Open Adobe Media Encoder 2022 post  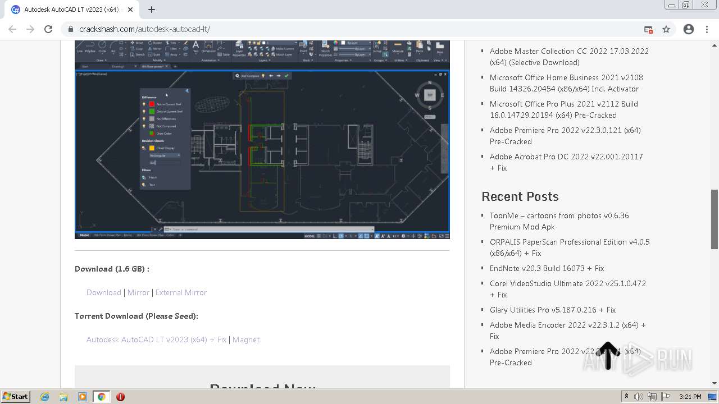(x=568, y=330)
